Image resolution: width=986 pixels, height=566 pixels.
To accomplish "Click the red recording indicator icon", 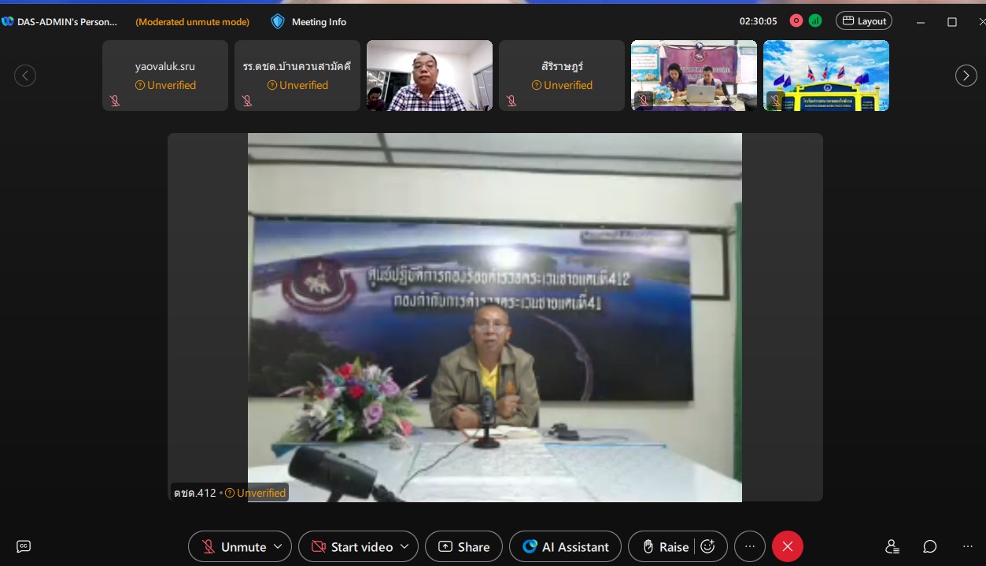I will click(796, 21).
